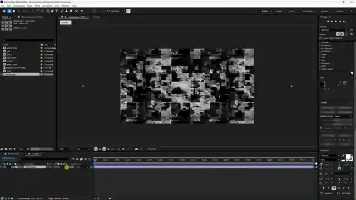
Task: Select the Horizontal Type tool
Action: coord(57,11)
